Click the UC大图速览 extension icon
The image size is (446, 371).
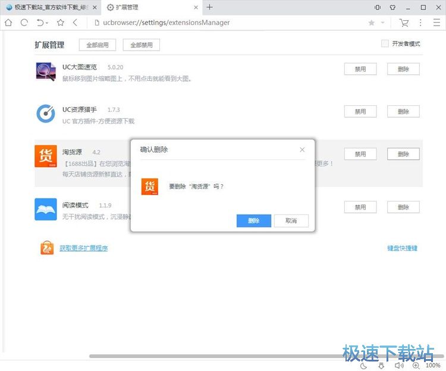(46, 71)
